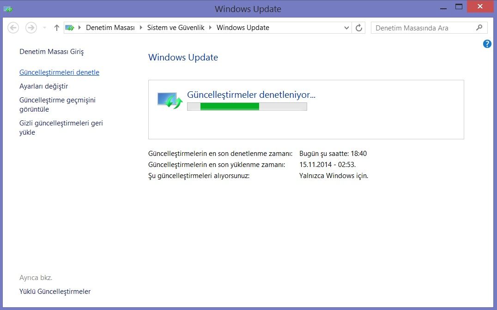Screen dimensions: 497x310
Task: Open help with the blue question icon
Action: point(487,44)
